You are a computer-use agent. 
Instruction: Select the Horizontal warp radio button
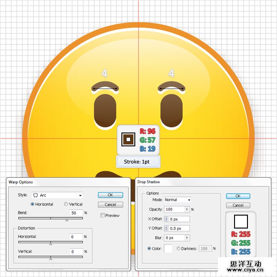coord(32,204)
